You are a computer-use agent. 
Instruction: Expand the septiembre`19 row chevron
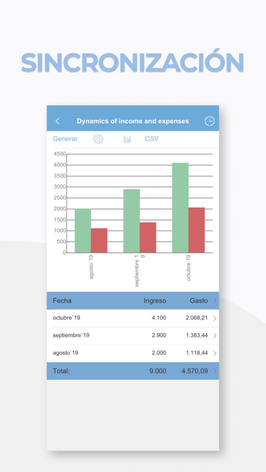215,336
